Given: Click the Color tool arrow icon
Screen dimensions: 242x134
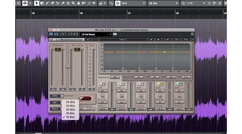Looking at the screenshot, I should (x=101, y=3).
